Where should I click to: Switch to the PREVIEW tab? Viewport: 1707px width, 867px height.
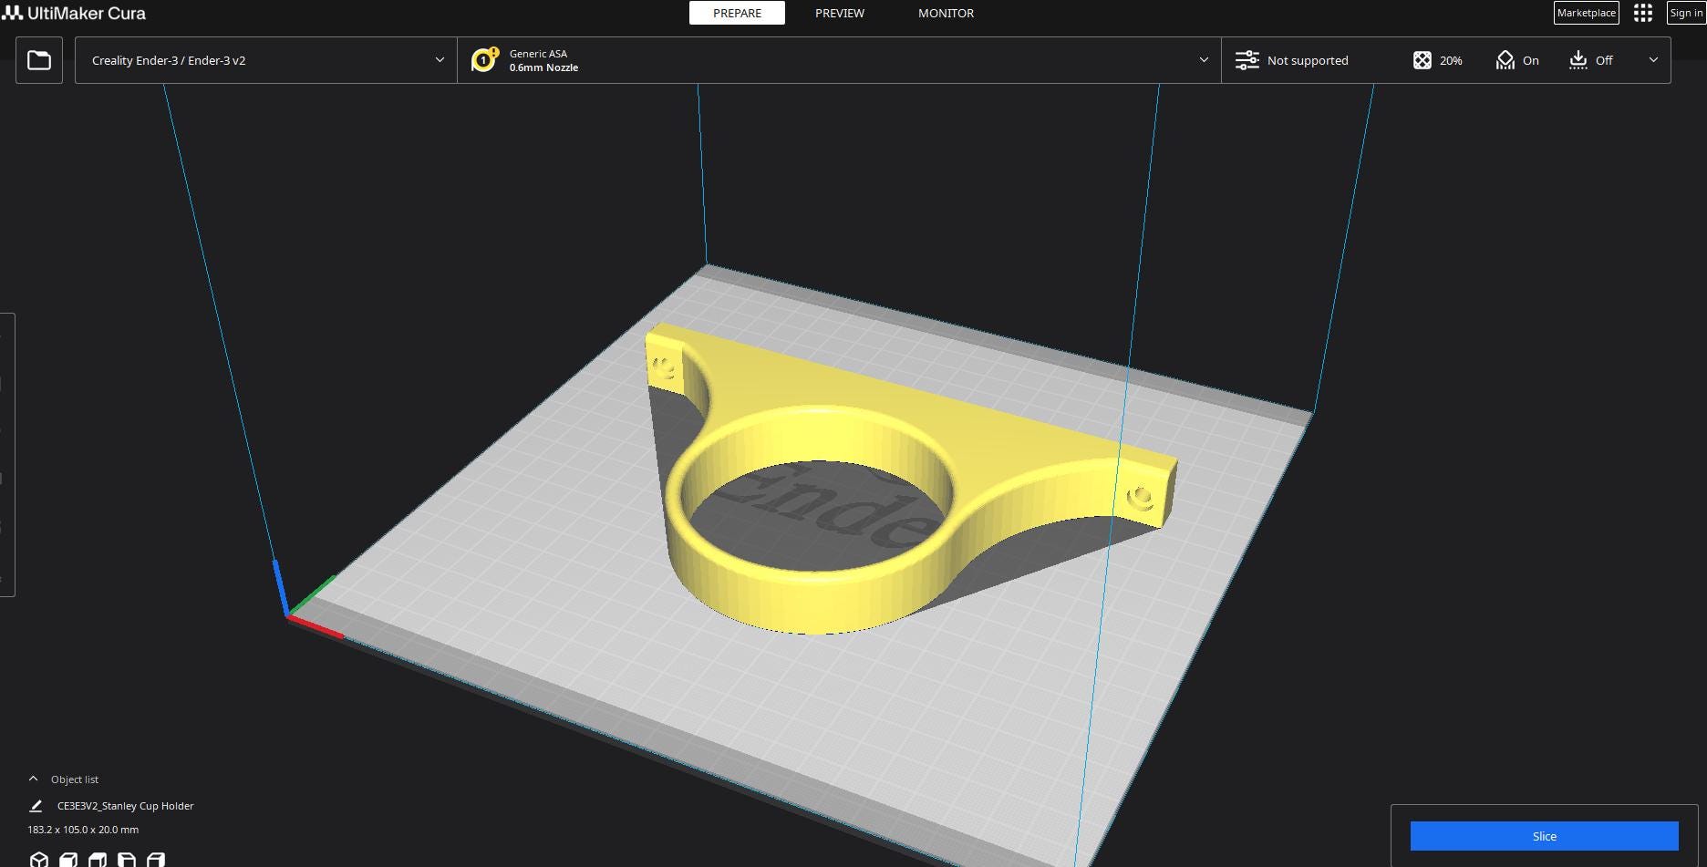839,13
